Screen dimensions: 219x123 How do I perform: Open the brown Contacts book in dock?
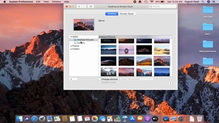tap(65, 119)
